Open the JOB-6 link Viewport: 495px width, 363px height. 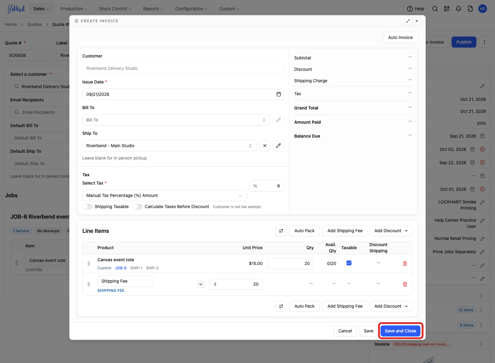coord(121,268)
